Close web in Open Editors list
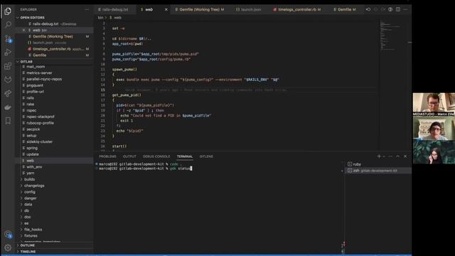This screenshot has height=256, width=455. (x=23, y=30)
